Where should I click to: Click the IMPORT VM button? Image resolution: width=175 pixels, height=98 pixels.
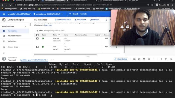tap(80, 20)
